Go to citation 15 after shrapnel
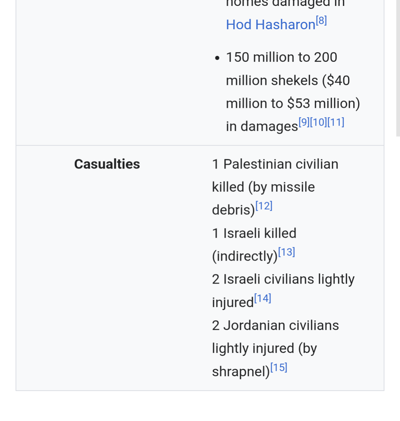400x421 pixels. 279,368
